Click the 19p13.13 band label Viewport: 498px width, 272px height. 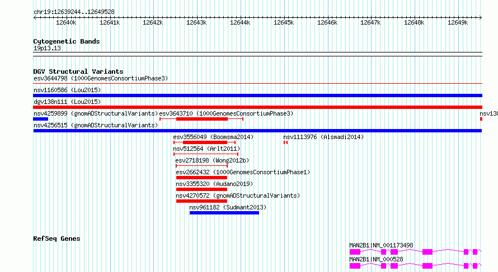(47, 48)
